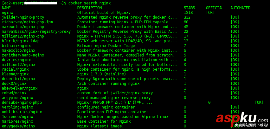Click the NAME column header
The image size is (270, 129).
(x=6, y=8)
